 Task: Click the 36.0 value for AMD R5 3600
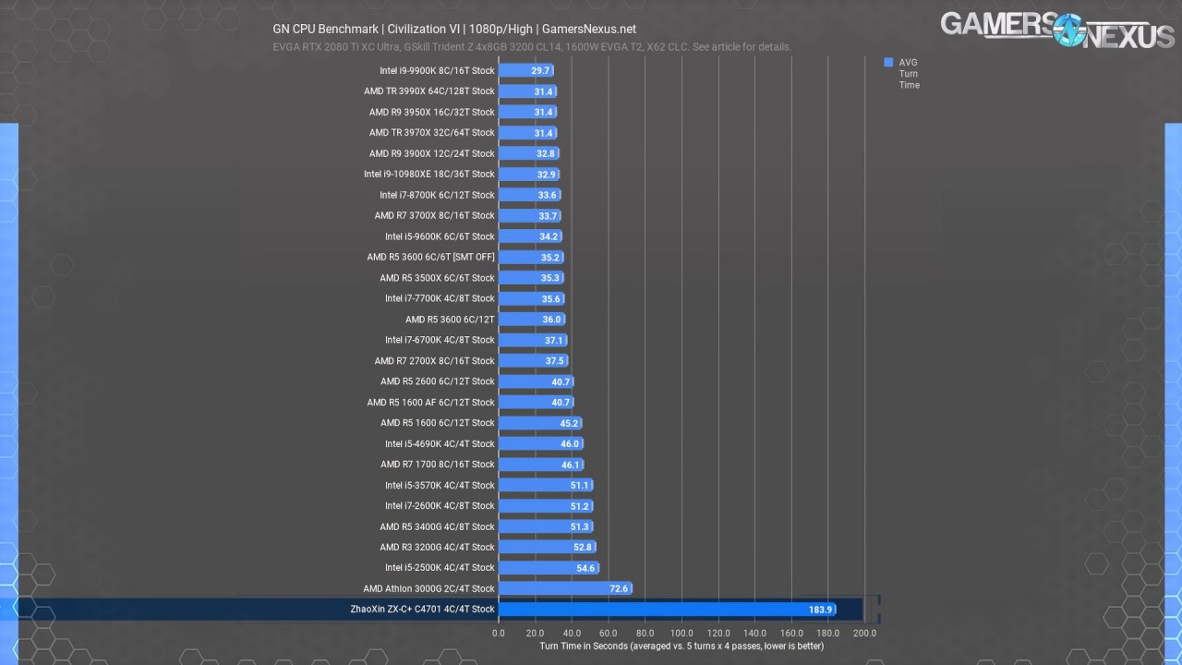click(551, 320)
